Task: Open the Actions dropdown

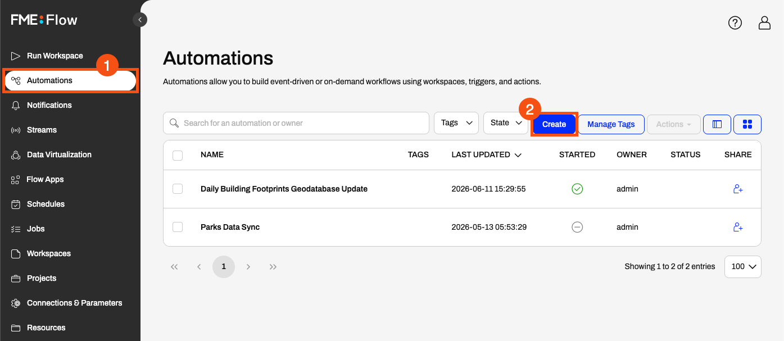Action: tap(674, 124)
